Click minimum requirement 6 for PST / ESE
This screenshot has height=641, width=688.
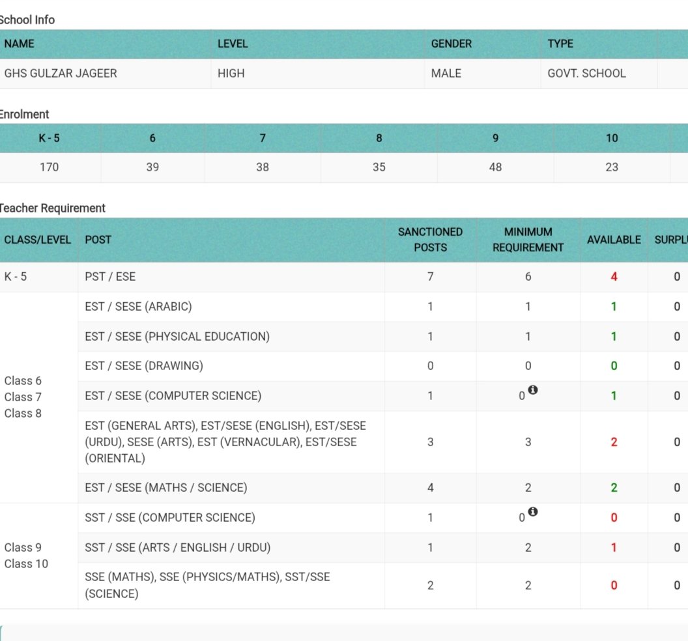coord(528,277)
